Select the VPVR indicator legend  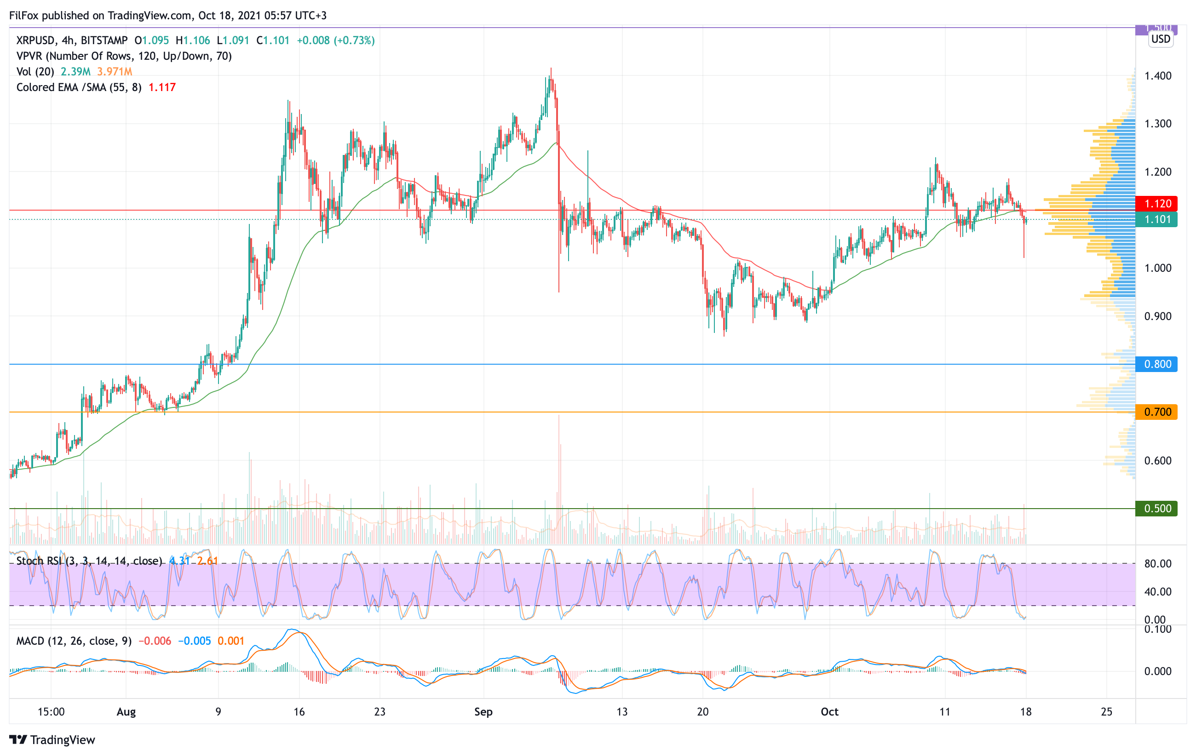pyautogui.click(x=124, y=56)
